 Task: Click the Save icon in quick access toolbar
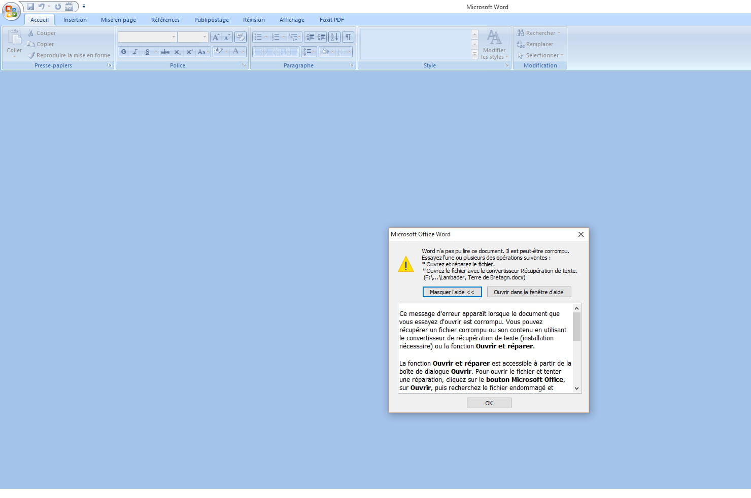coord(30,7)
